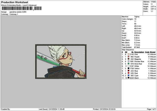Click the Code column header
This screenshot has height=111, width=157.
147,52
